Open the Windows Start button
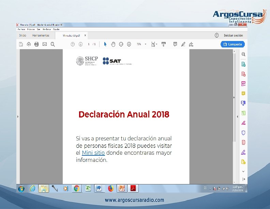This screenshot has width=270, height=209. click(21, 189)
